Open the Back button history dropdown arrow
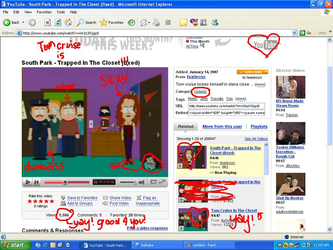333x250 pixels. tap(23, 22)
